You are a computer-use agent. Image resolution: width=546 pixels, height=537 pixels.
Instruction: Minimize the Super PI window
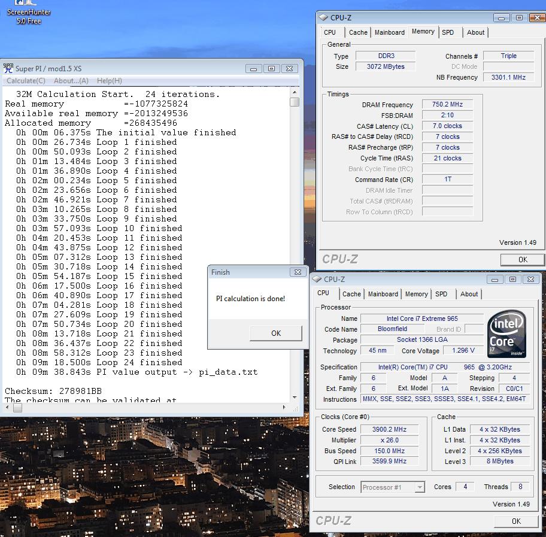pos(253,69)
